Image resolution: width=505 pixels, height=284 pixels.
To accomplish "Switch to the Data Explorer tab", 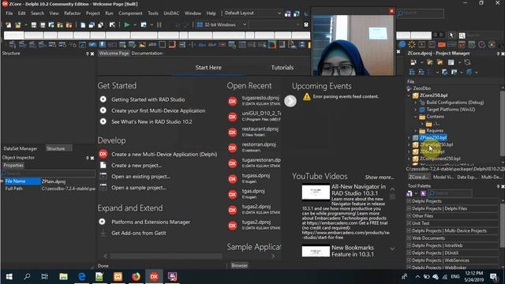I will click(466, 177).
